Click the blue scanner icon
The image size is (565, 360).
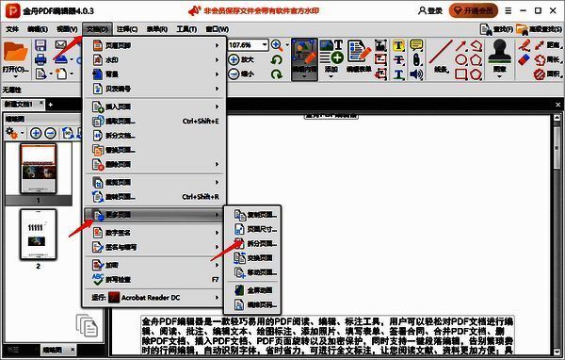click(61, 59)
